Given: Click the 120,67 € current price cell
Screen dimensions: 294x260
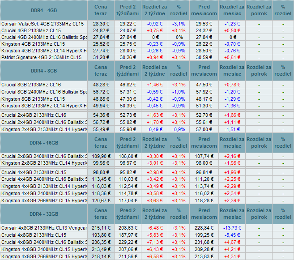Looking at the screenshot, I should 101,200.
